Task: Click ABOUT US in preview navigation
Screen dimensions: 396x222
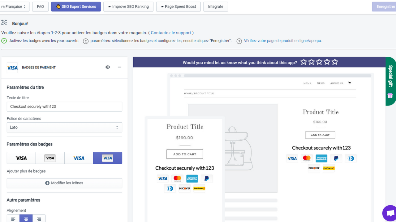Action: (337, 83)
